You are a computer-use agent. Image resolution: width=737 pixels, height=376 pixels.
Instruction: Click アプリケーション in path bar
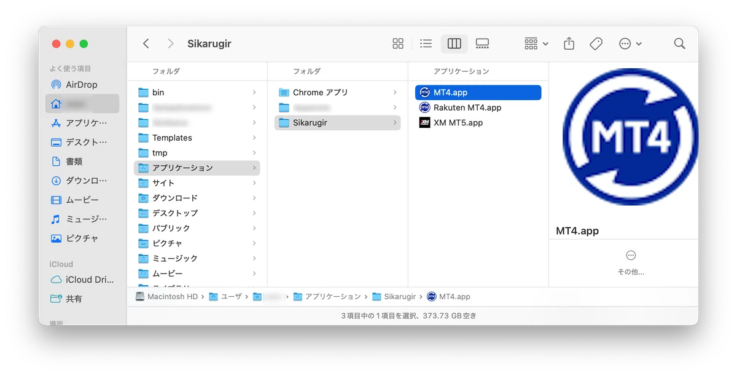pyautogui.click(x=327, y=297)
